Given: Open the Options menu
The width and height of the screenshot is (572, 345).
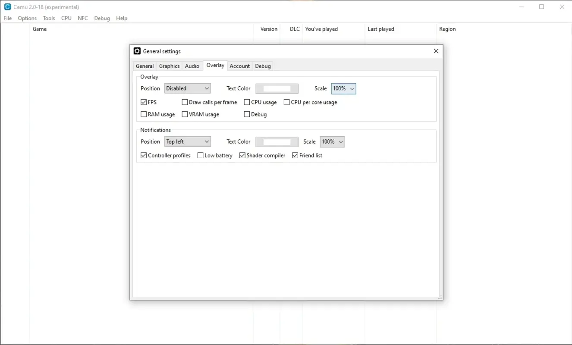Looking at the screenshot, I should click(x=27, y=18).
